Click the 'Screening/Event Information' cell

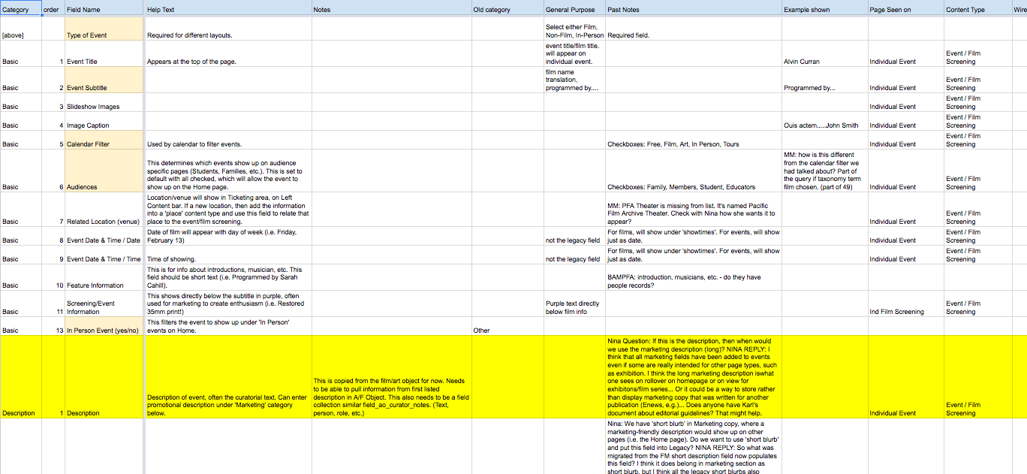[104, 303]
